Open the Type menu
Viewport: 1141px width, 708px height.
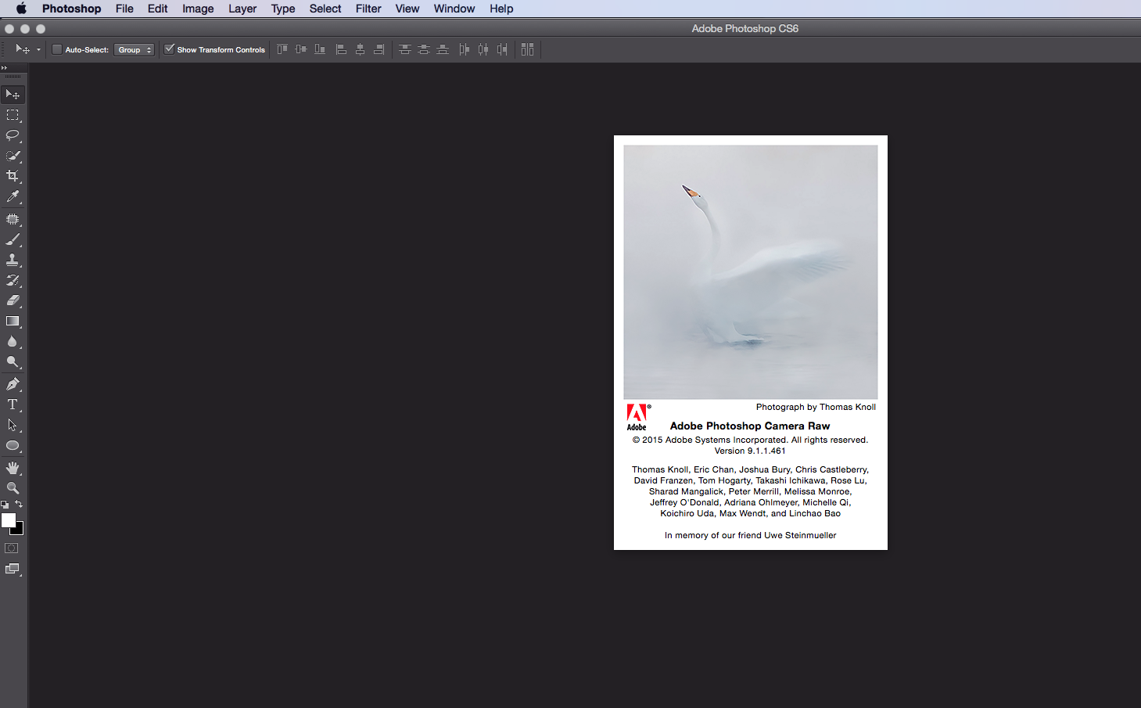pyautogui.click(x=283, y=9)
